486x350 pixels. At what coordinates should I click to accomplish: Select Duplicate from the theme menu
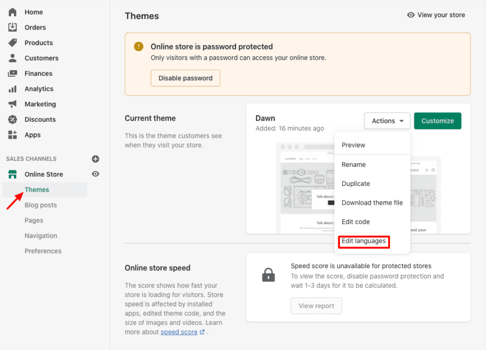[356, 184]
